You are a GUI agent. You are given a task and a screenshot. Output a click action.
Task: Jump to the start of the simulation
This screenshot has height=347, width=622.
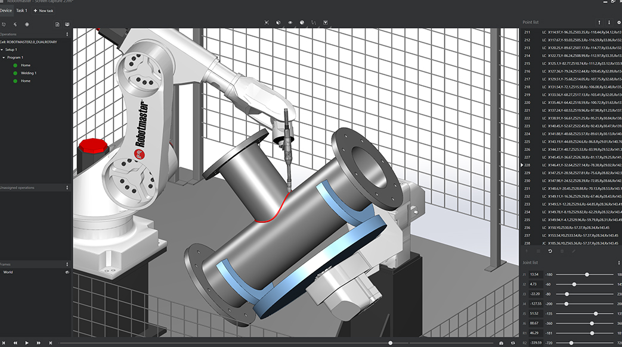4,343
